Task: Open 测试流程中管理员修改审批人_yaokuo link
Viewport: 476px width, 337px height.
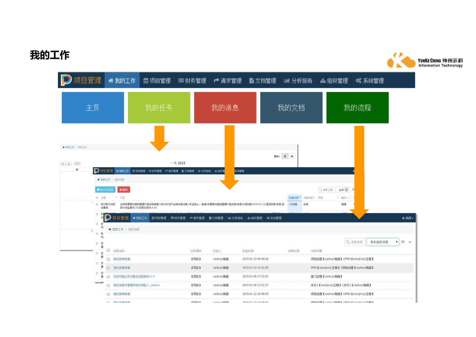Action: tap(136, 285)
